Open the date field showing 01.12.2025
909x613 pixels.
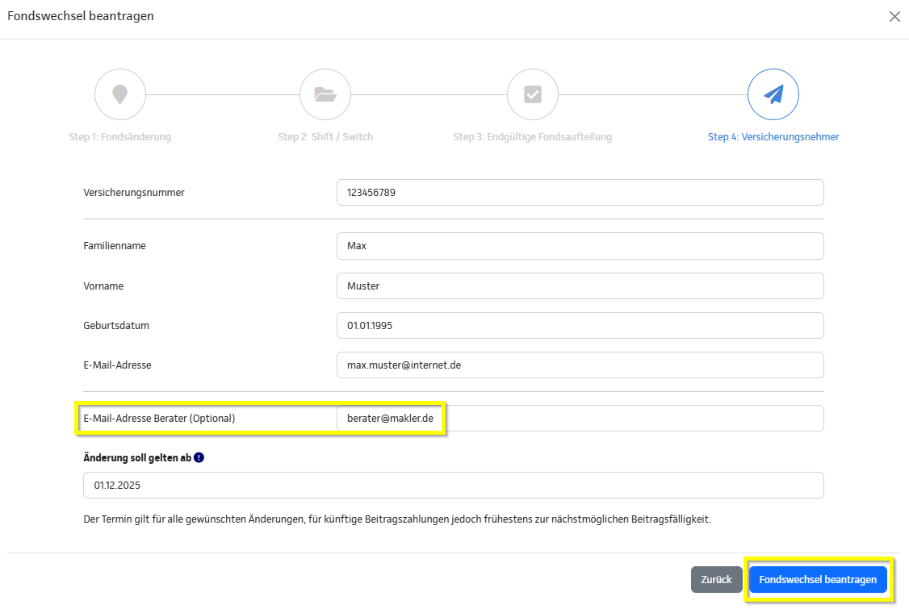click(453, 486)
